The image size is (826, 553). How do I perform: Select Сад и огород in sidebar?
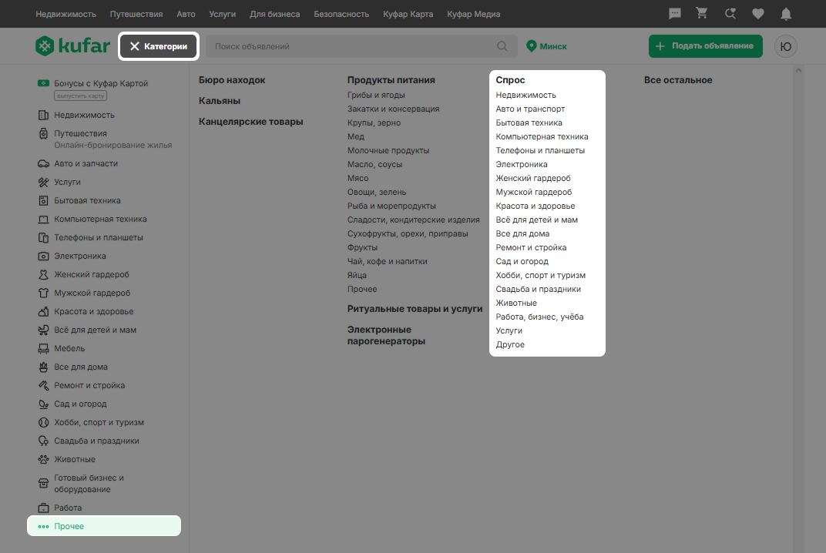[x=80, y=404]
